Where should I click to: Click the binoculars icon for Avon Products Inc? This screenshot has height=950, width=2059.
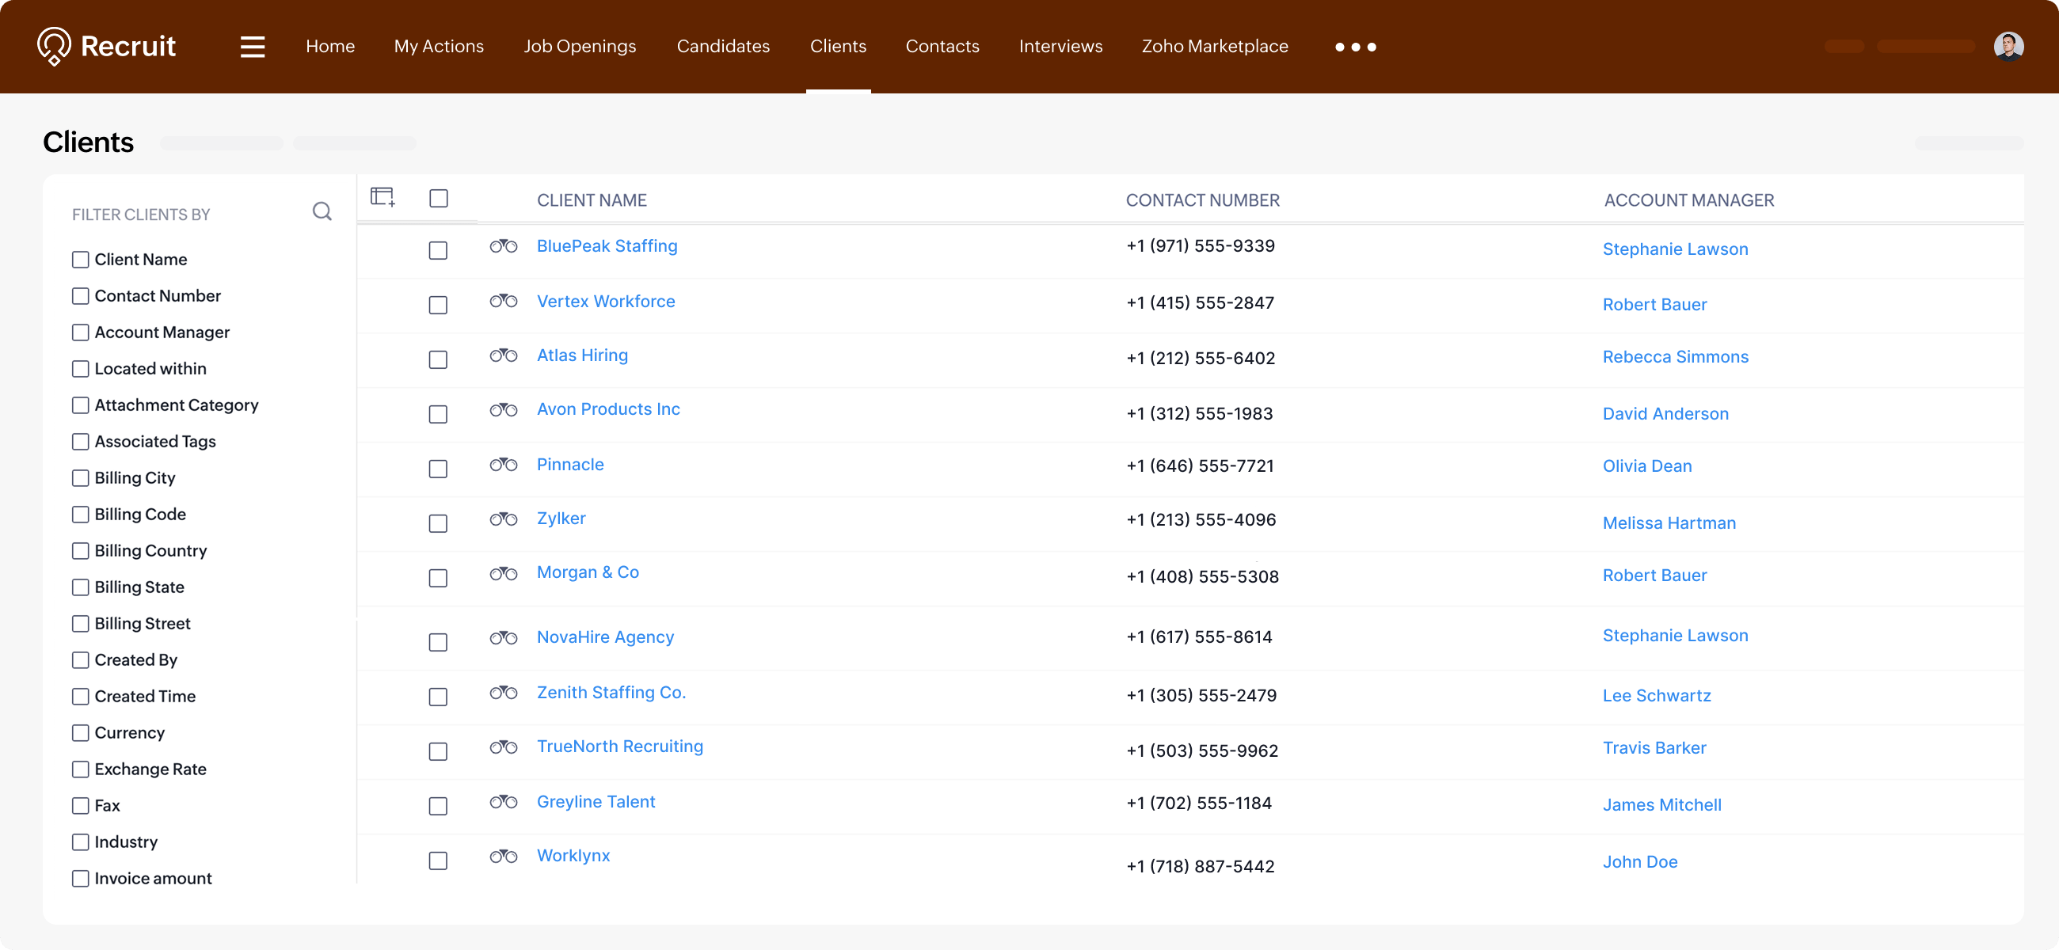coord(504,410)
